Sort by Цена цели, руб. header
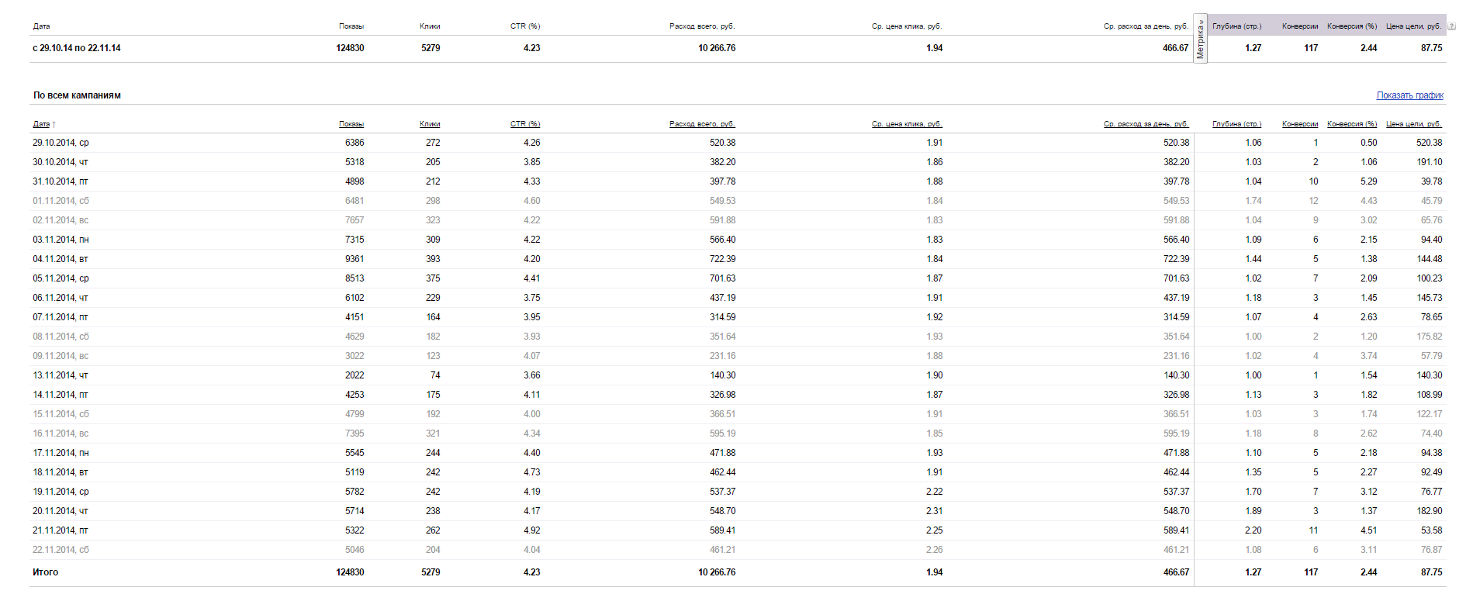The height and width of the screenshot is (601, 1473). (x=1413, y=124)
